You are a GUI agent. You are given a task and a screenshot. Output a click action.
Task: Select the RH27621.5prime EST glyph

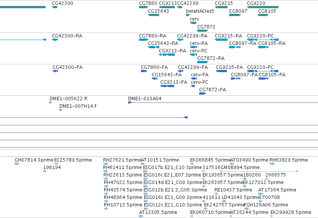pos(105,164)
